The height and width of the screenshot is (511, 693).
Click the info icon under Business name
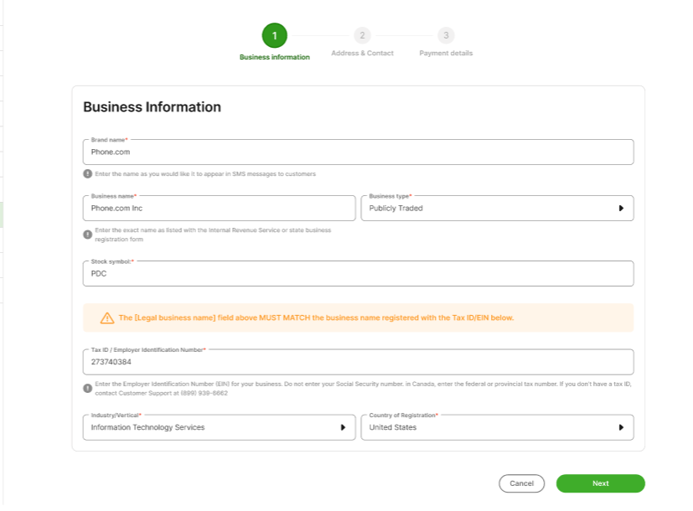click(87, 235)
